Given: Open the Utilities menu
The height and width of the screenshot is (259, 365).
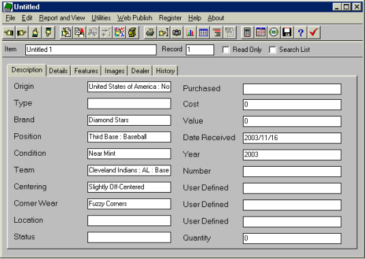Looking at the screenshot, I should pyautogui.click(x=101, y=18).
